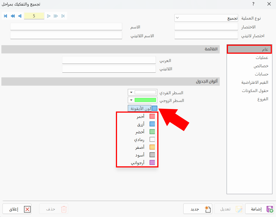Viewport: 276px width, 217px height.
Task: Choose أخضر from the color list
Action: pyautogui.click(x=137, y=132)
